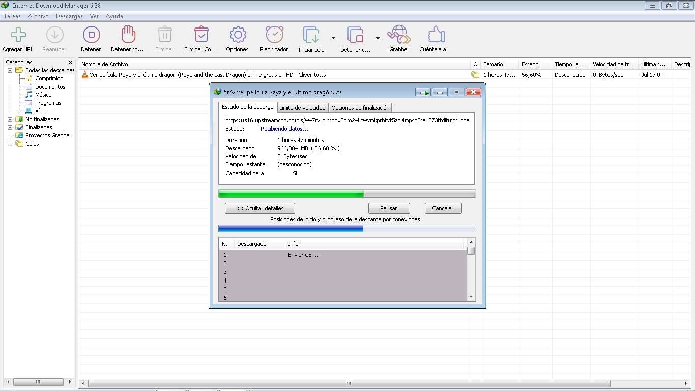This screenshot has width=695, height=391.
Task: Open the Ver menu
Action: coord(94,16)
